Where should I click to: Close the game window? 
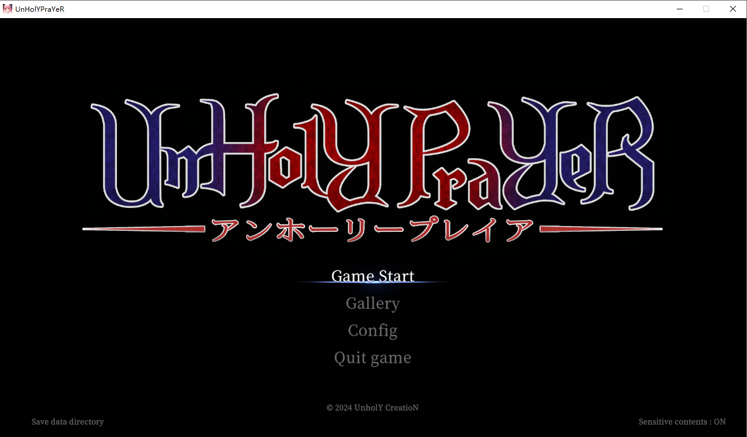coord(732,9)
